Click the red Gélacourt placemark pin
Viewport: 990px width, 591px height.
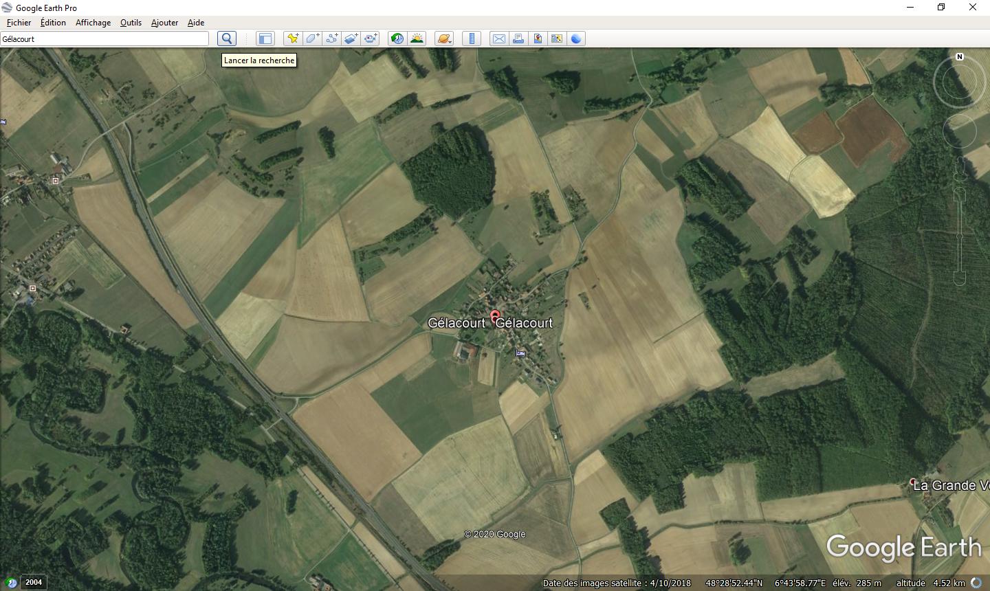(x=494, y=317)
